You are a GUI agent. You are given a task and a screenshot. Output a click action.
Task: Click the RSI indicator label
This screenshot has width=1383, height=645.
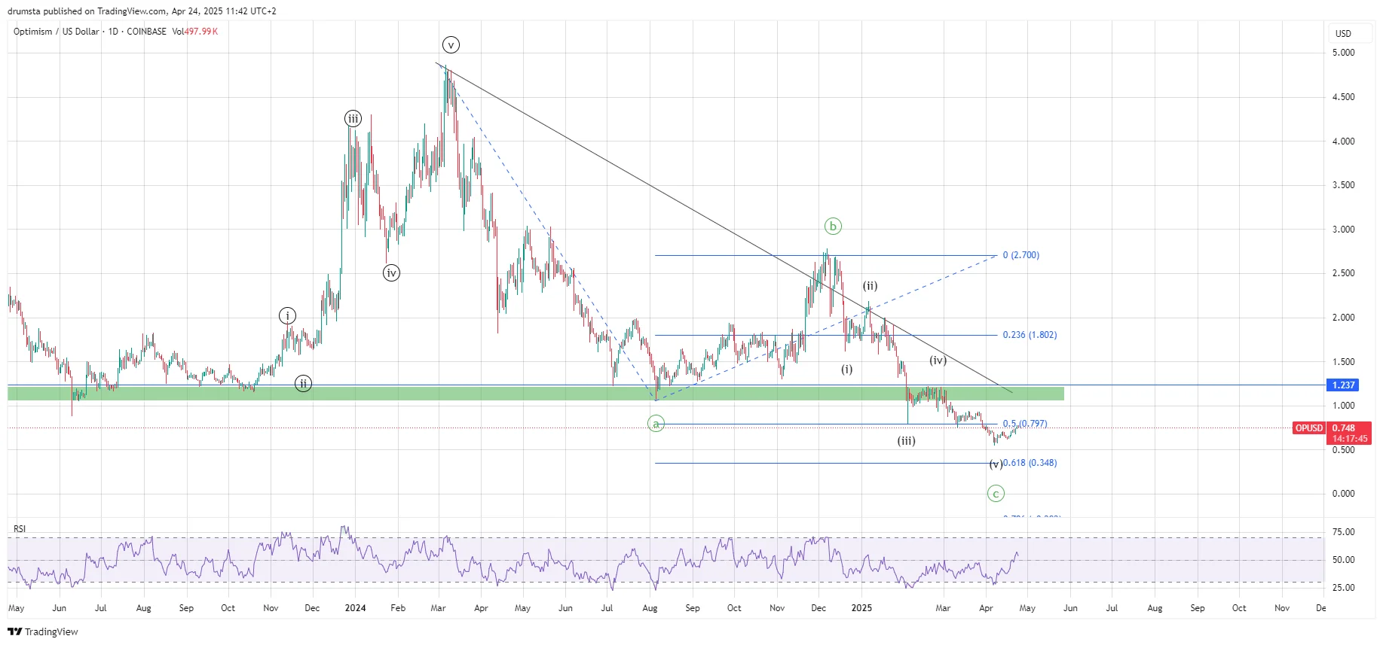[x=20, y=529]
